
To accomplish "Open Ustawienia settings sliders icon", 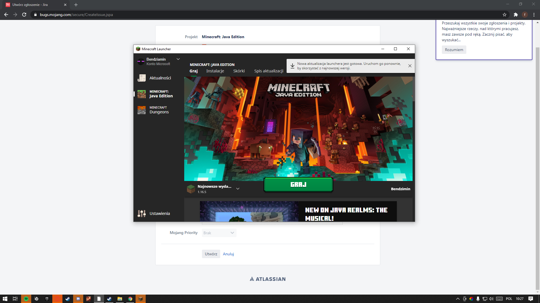I will tap(141, 214).
